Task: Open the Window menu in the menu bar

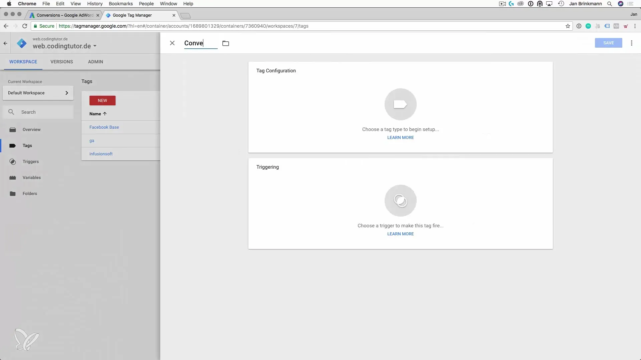Action: [x=168, y=4]
